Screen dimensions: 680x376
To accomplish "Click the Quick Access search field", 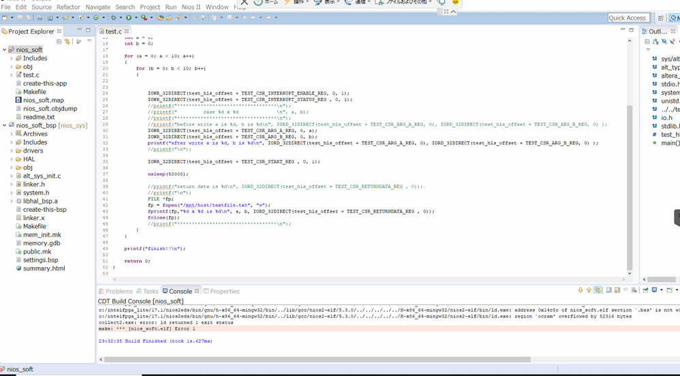I will click(x=627, y=18).
